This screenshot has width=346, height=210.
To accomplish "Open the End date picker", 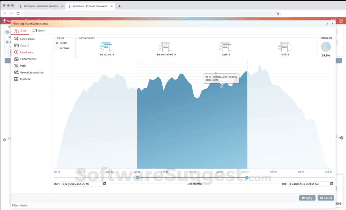I will point(331,184).
